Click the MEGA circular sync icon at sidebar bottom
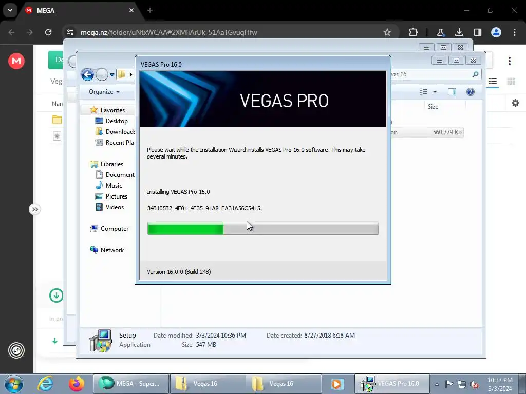 (x=16, y=350)
